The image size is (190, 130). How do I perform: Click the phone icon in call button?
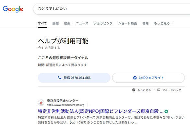pyautogui.click(x=60, y=78)
